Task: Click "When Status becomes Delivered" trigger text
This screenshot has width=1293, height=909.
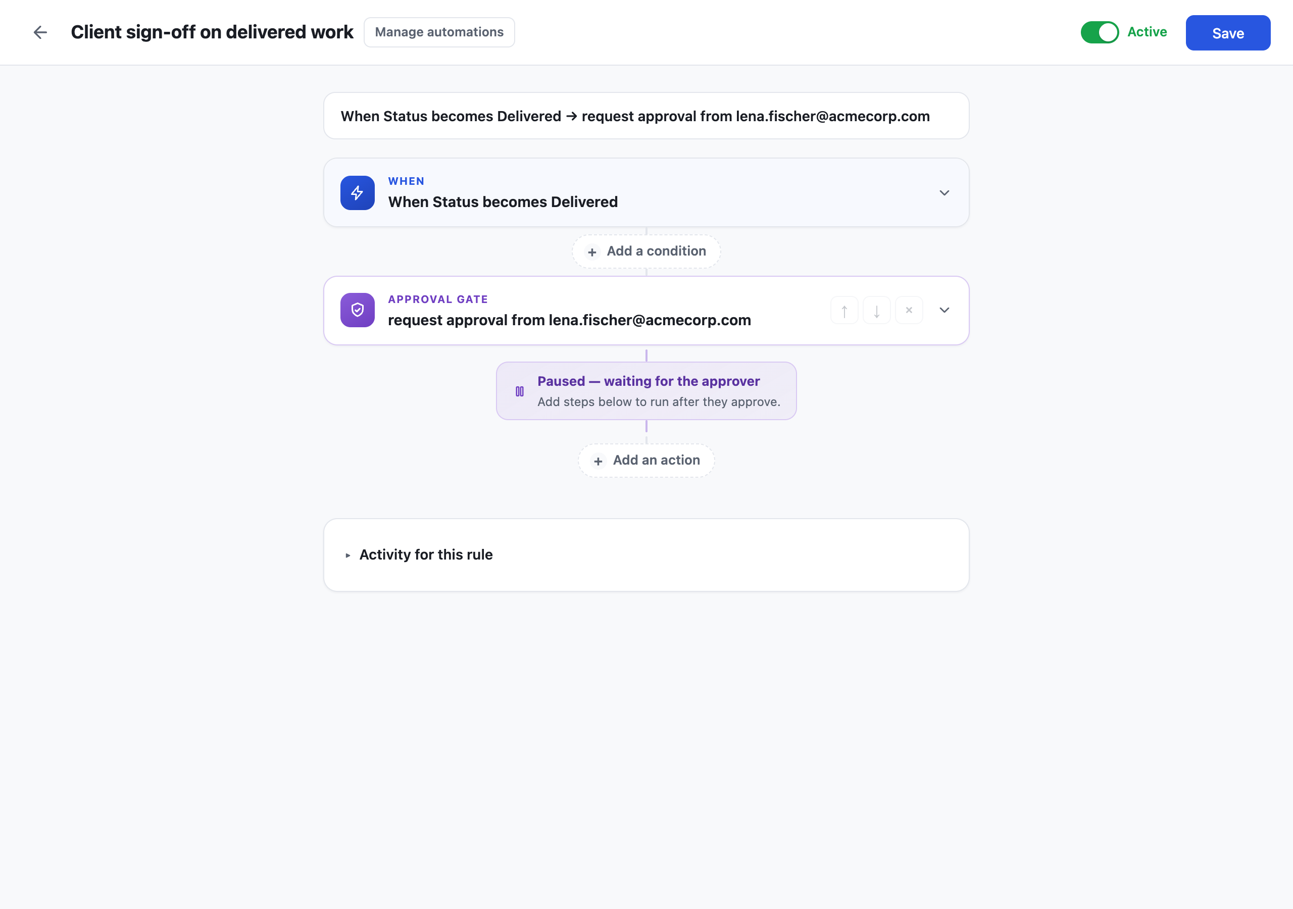Action: 503,202
